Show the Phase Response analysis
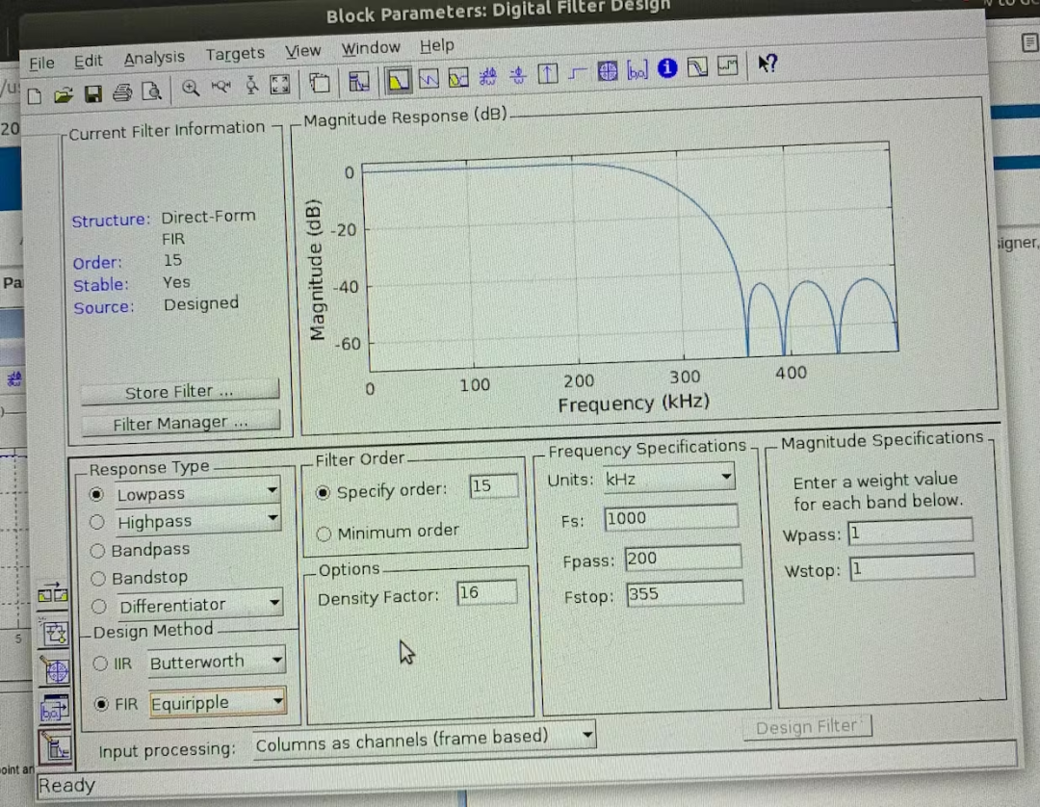The height and width of the screenshot is (807, 1040). click(x=428, y=78)
